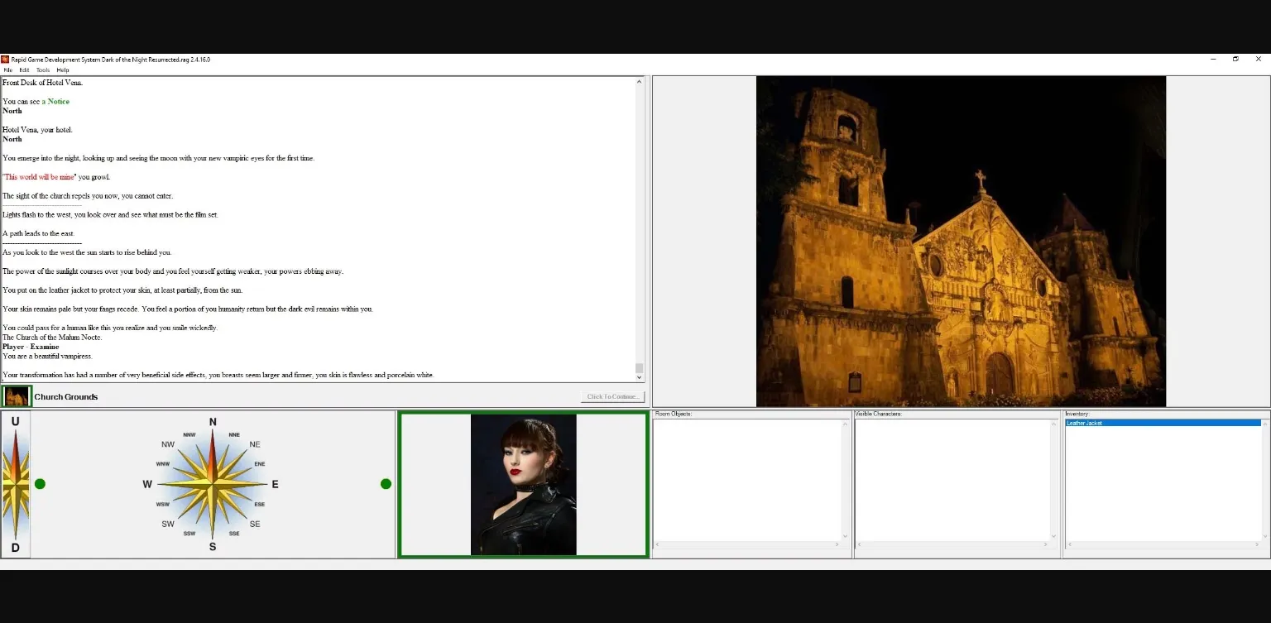Viewport: 1271px width, 623px height.
Task: Click the North point on the compass
Action: (x=213, y=423)
